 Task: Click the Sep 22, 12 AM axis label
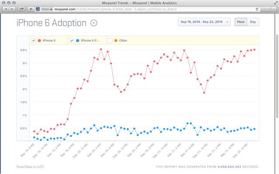pyautogui.click(x=240, y=151)
